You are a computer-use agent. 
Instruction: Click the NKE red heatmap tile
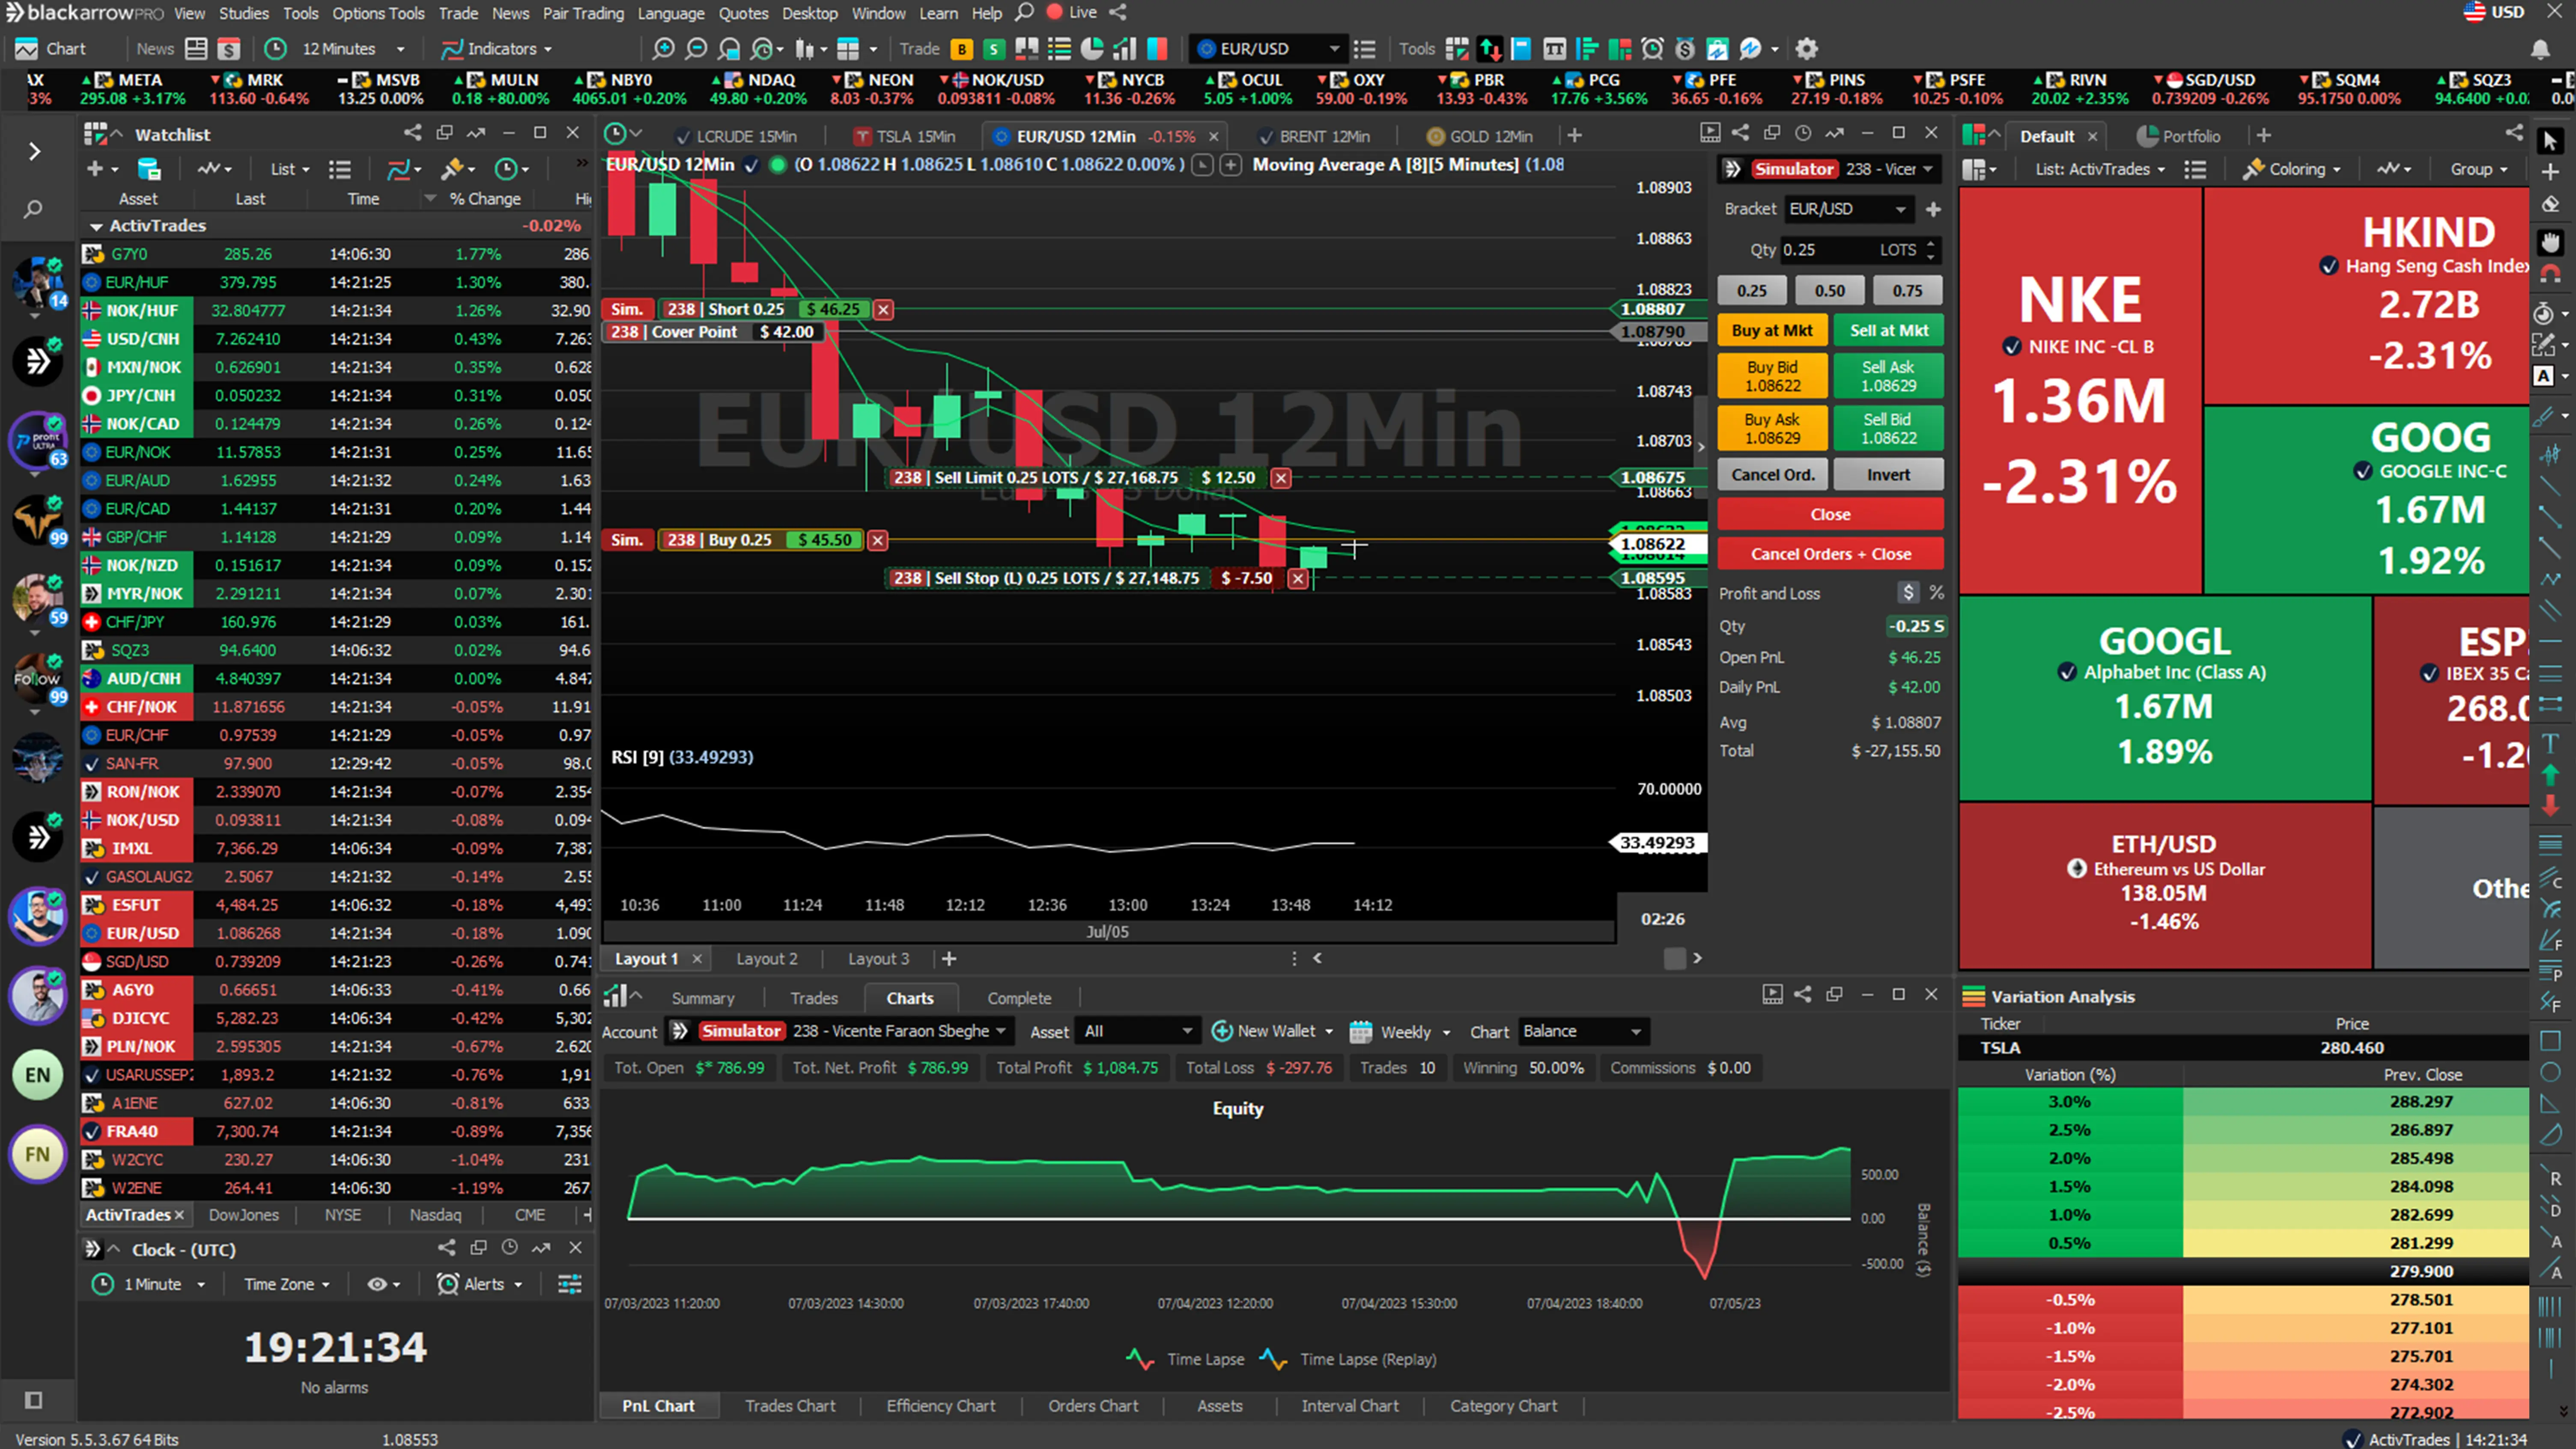click(x=2080, y=390)
